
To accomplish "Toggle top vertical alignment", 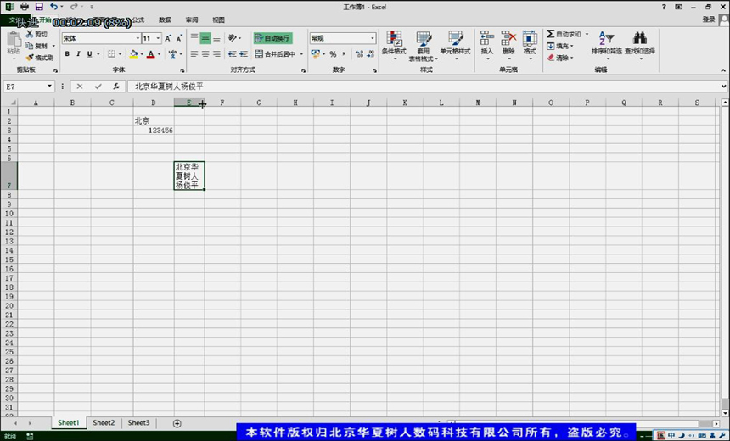I will (x=194, y=38).
